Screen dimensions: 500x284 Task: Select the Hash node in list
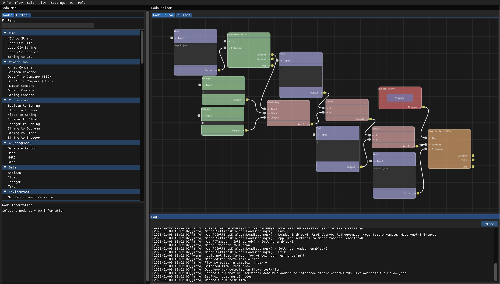coord(12,153)
